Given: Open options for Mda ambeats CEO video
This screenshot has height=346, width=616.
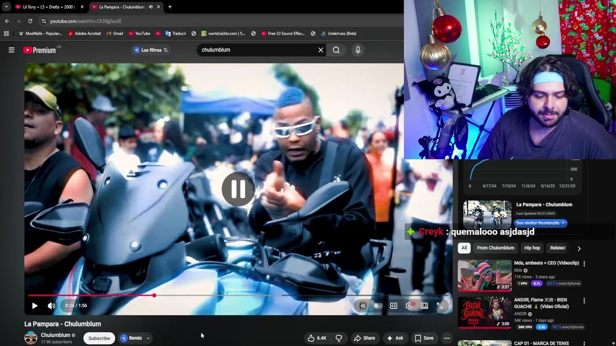Looking at the screenshot, I should coord(584,264).
